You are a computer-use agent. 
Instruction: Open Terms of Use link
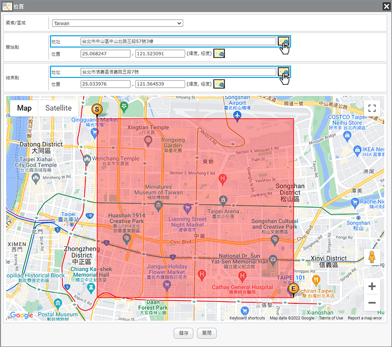(331, 318)
